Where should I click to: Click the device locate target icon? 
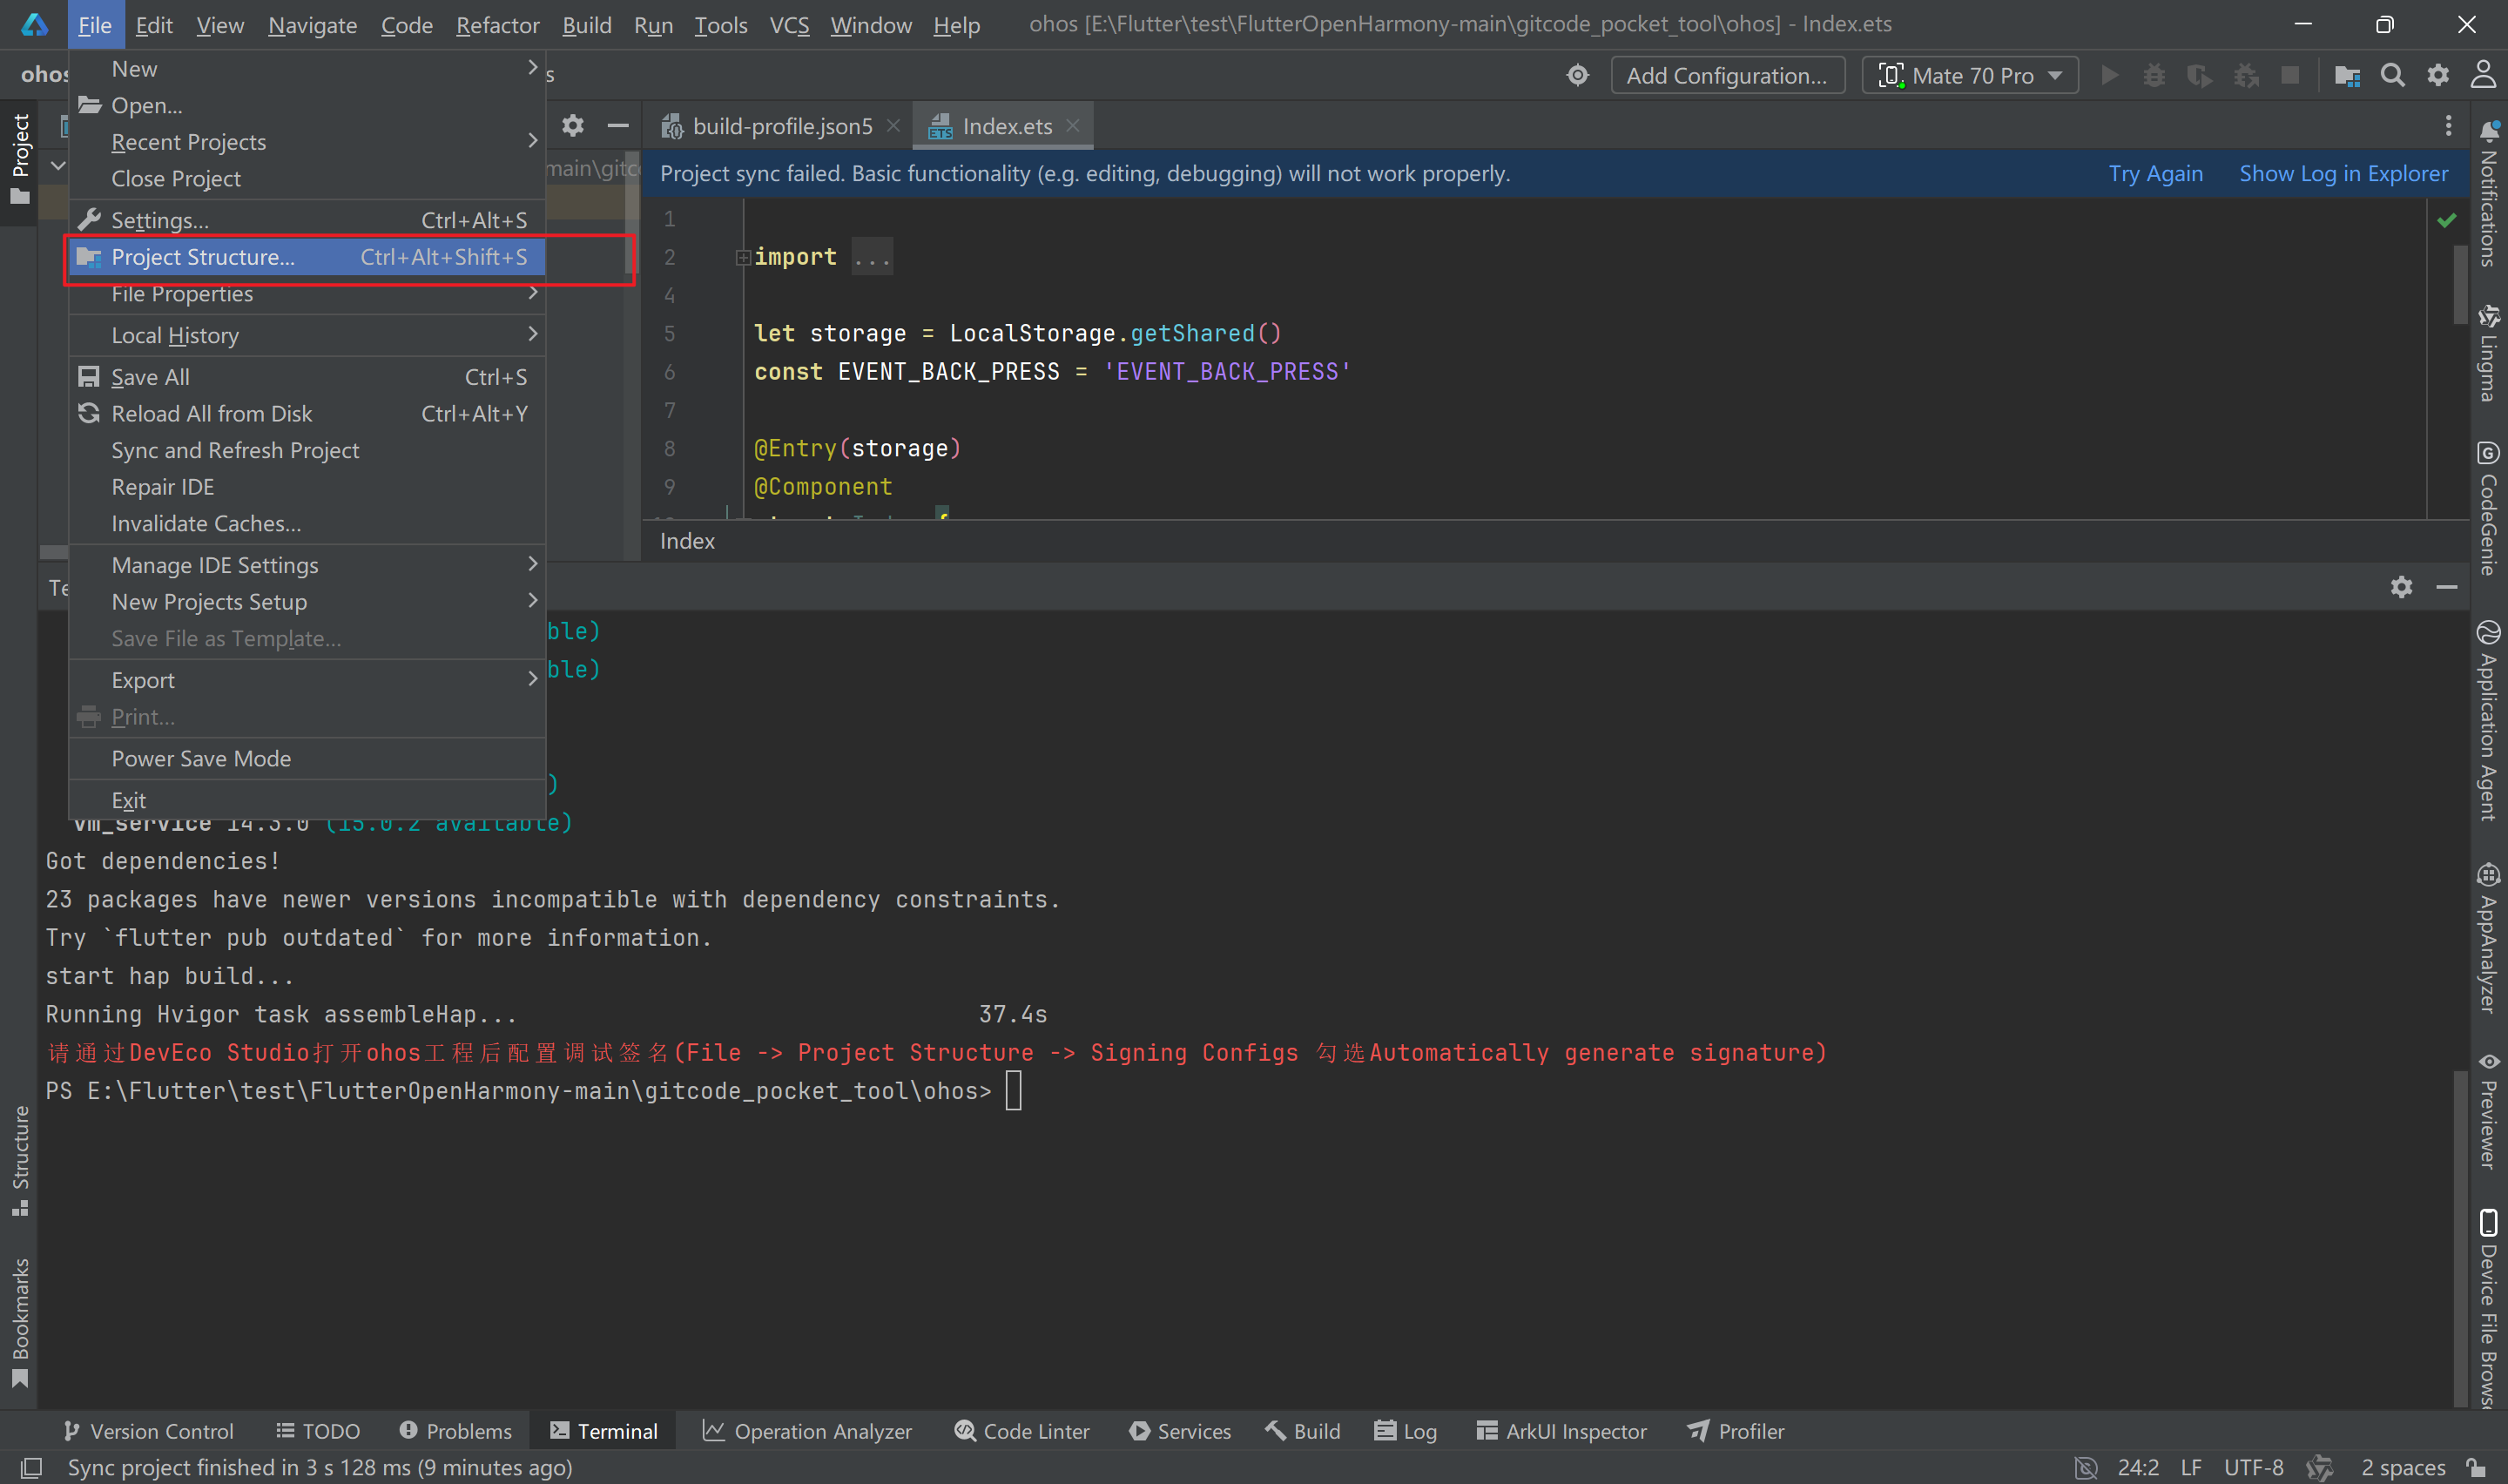pyautogui.click(x=1577, y=75)
